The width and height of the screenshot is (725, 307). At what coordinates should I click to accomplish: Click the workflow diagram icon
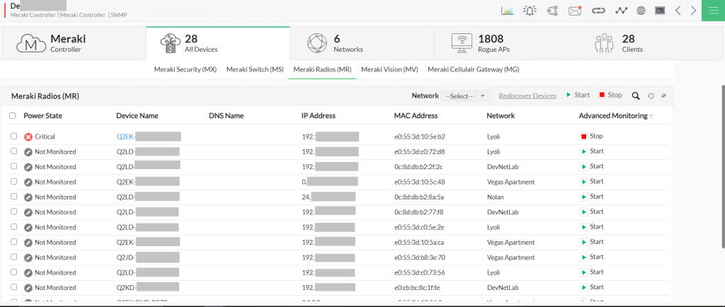[552, 11]
